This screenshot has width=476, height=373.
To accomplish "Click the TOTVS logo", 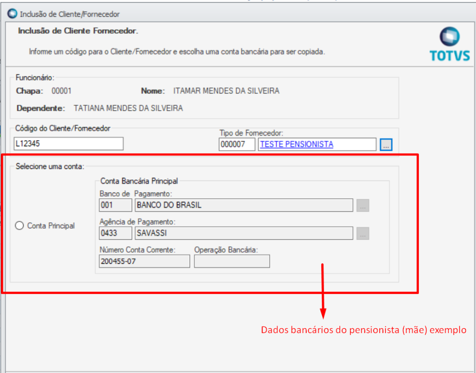I will click(450, 44).
